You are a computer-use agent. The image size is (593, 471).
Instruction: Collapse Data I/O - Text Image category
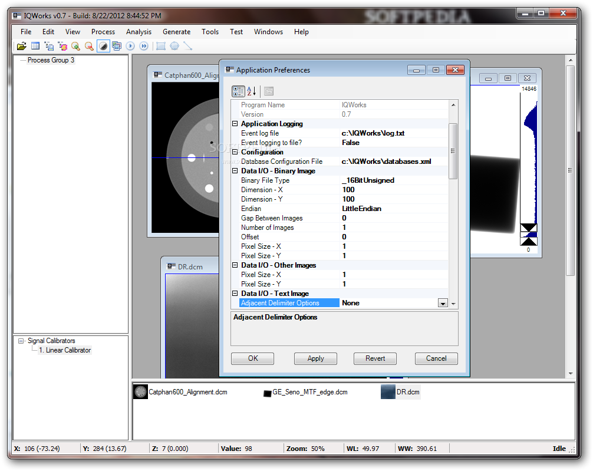click(235, 293)
